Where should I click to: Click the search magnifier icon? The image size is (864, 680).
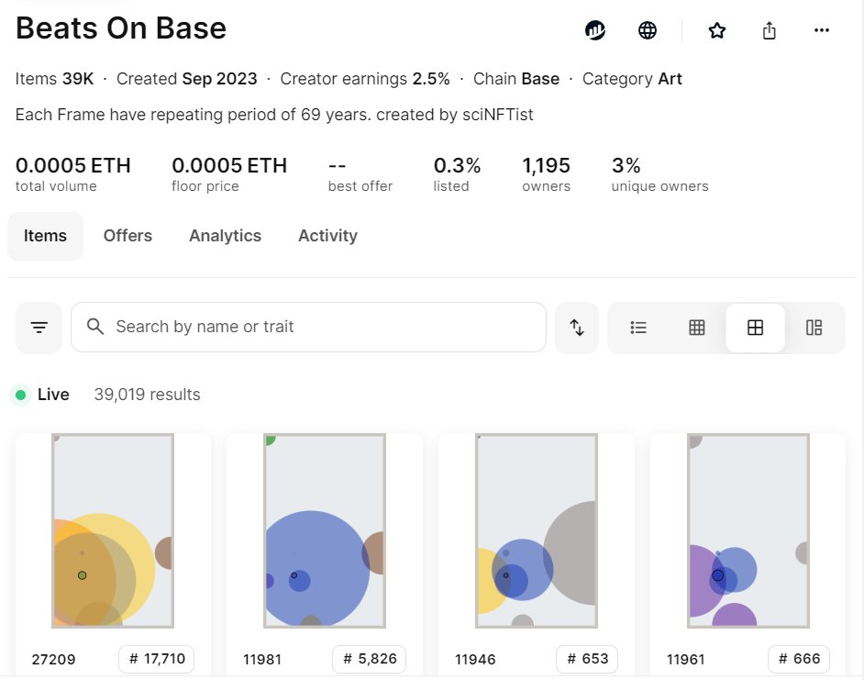pyautogui.click(x=95, y=327)
